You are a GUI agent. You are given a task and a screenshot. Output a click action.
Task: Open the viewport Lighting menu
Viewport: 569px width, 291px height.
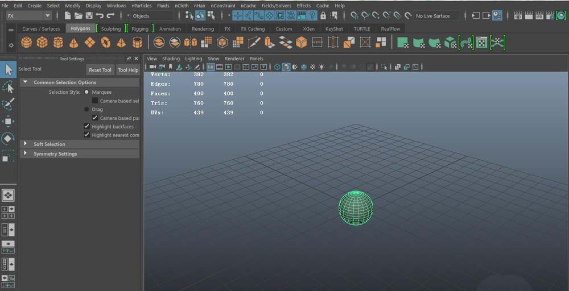click(193, 59)
